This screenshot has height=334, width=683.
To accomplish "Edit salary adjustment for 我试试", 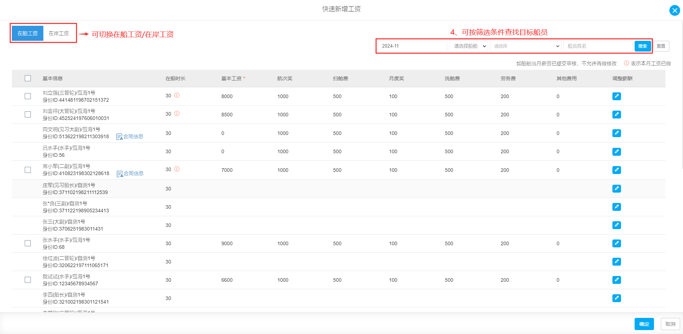I will [x=616, y=280].
